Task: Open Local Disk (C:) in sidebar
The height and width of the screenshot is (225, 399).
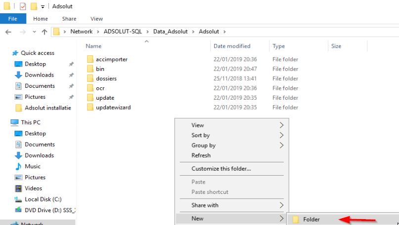Action: [42, 199]
